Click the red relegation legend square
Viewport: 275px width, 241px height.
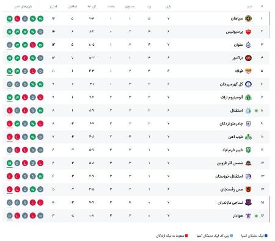[x=186, y=236]
